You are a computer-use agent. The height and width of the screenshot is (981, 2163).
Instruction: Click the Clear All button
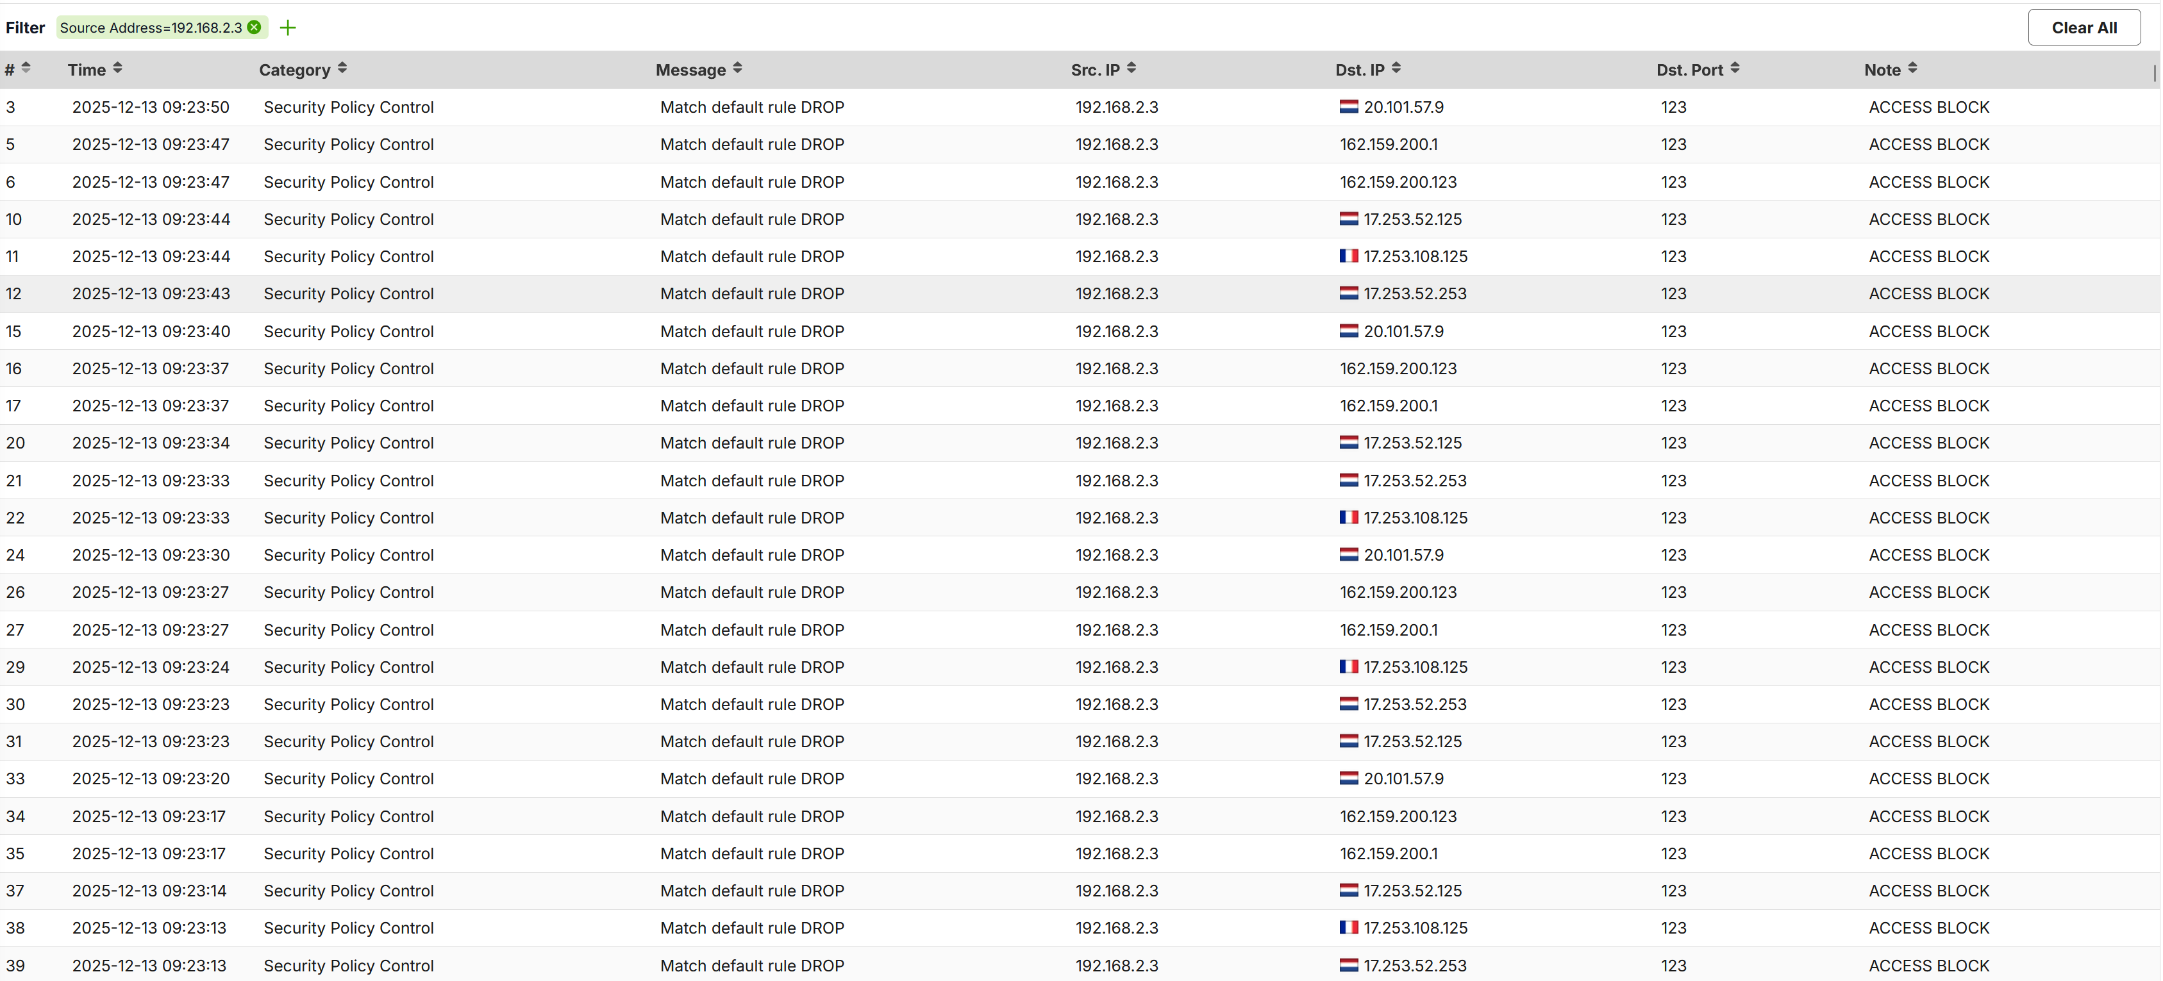tap(2084, 28)
